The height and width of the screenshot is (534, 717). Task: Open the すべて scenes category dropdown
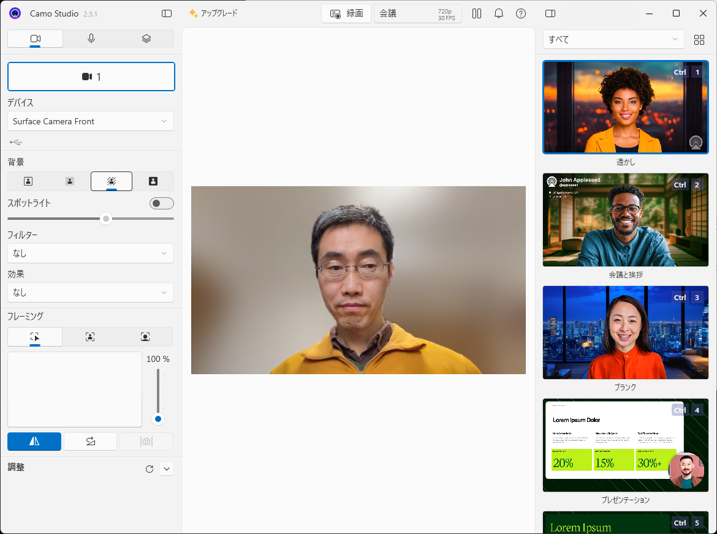point(613,40)
